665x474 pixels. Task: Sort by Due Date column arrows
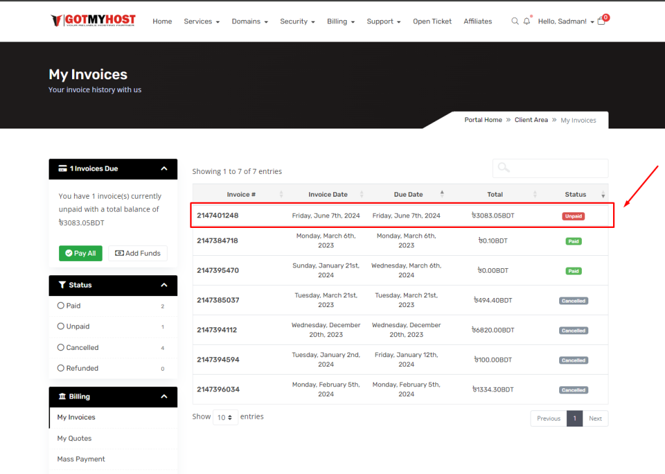[x=442, y=194]
